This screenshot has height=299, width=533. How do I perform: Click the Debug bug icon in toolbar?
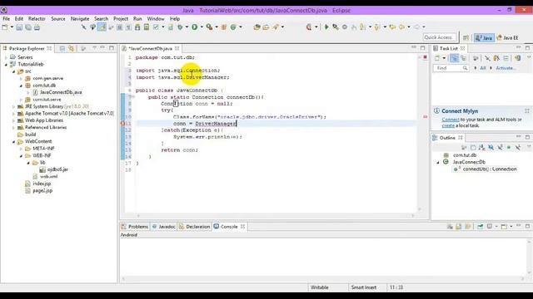pyautogui.click(x=180, y=27)
